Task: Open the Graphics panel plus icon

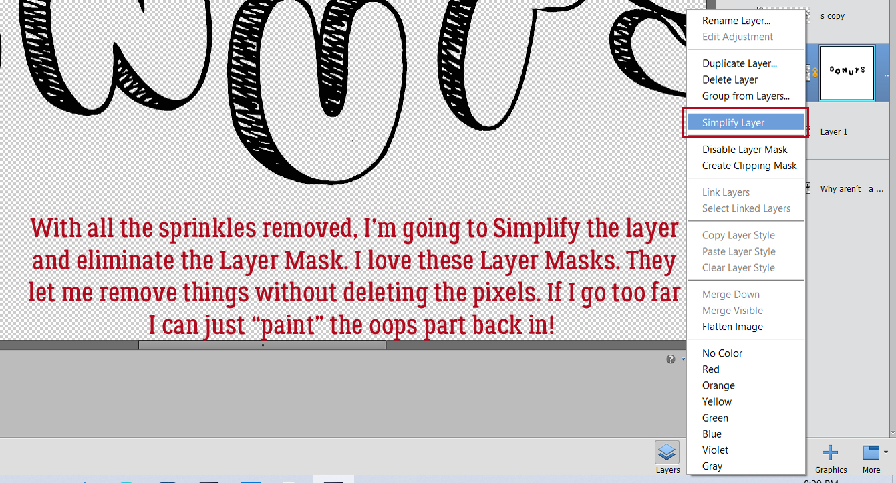Action: pos(830,453)
